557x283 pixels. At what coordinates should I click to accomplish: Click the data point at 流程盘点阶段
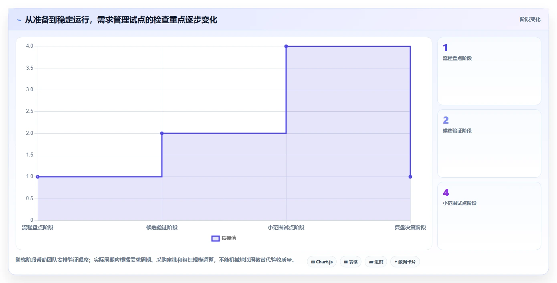(x=38, y=177)
